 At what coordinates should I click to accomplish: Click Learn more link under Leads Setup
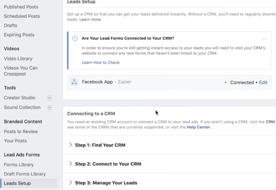pos(91,19)
